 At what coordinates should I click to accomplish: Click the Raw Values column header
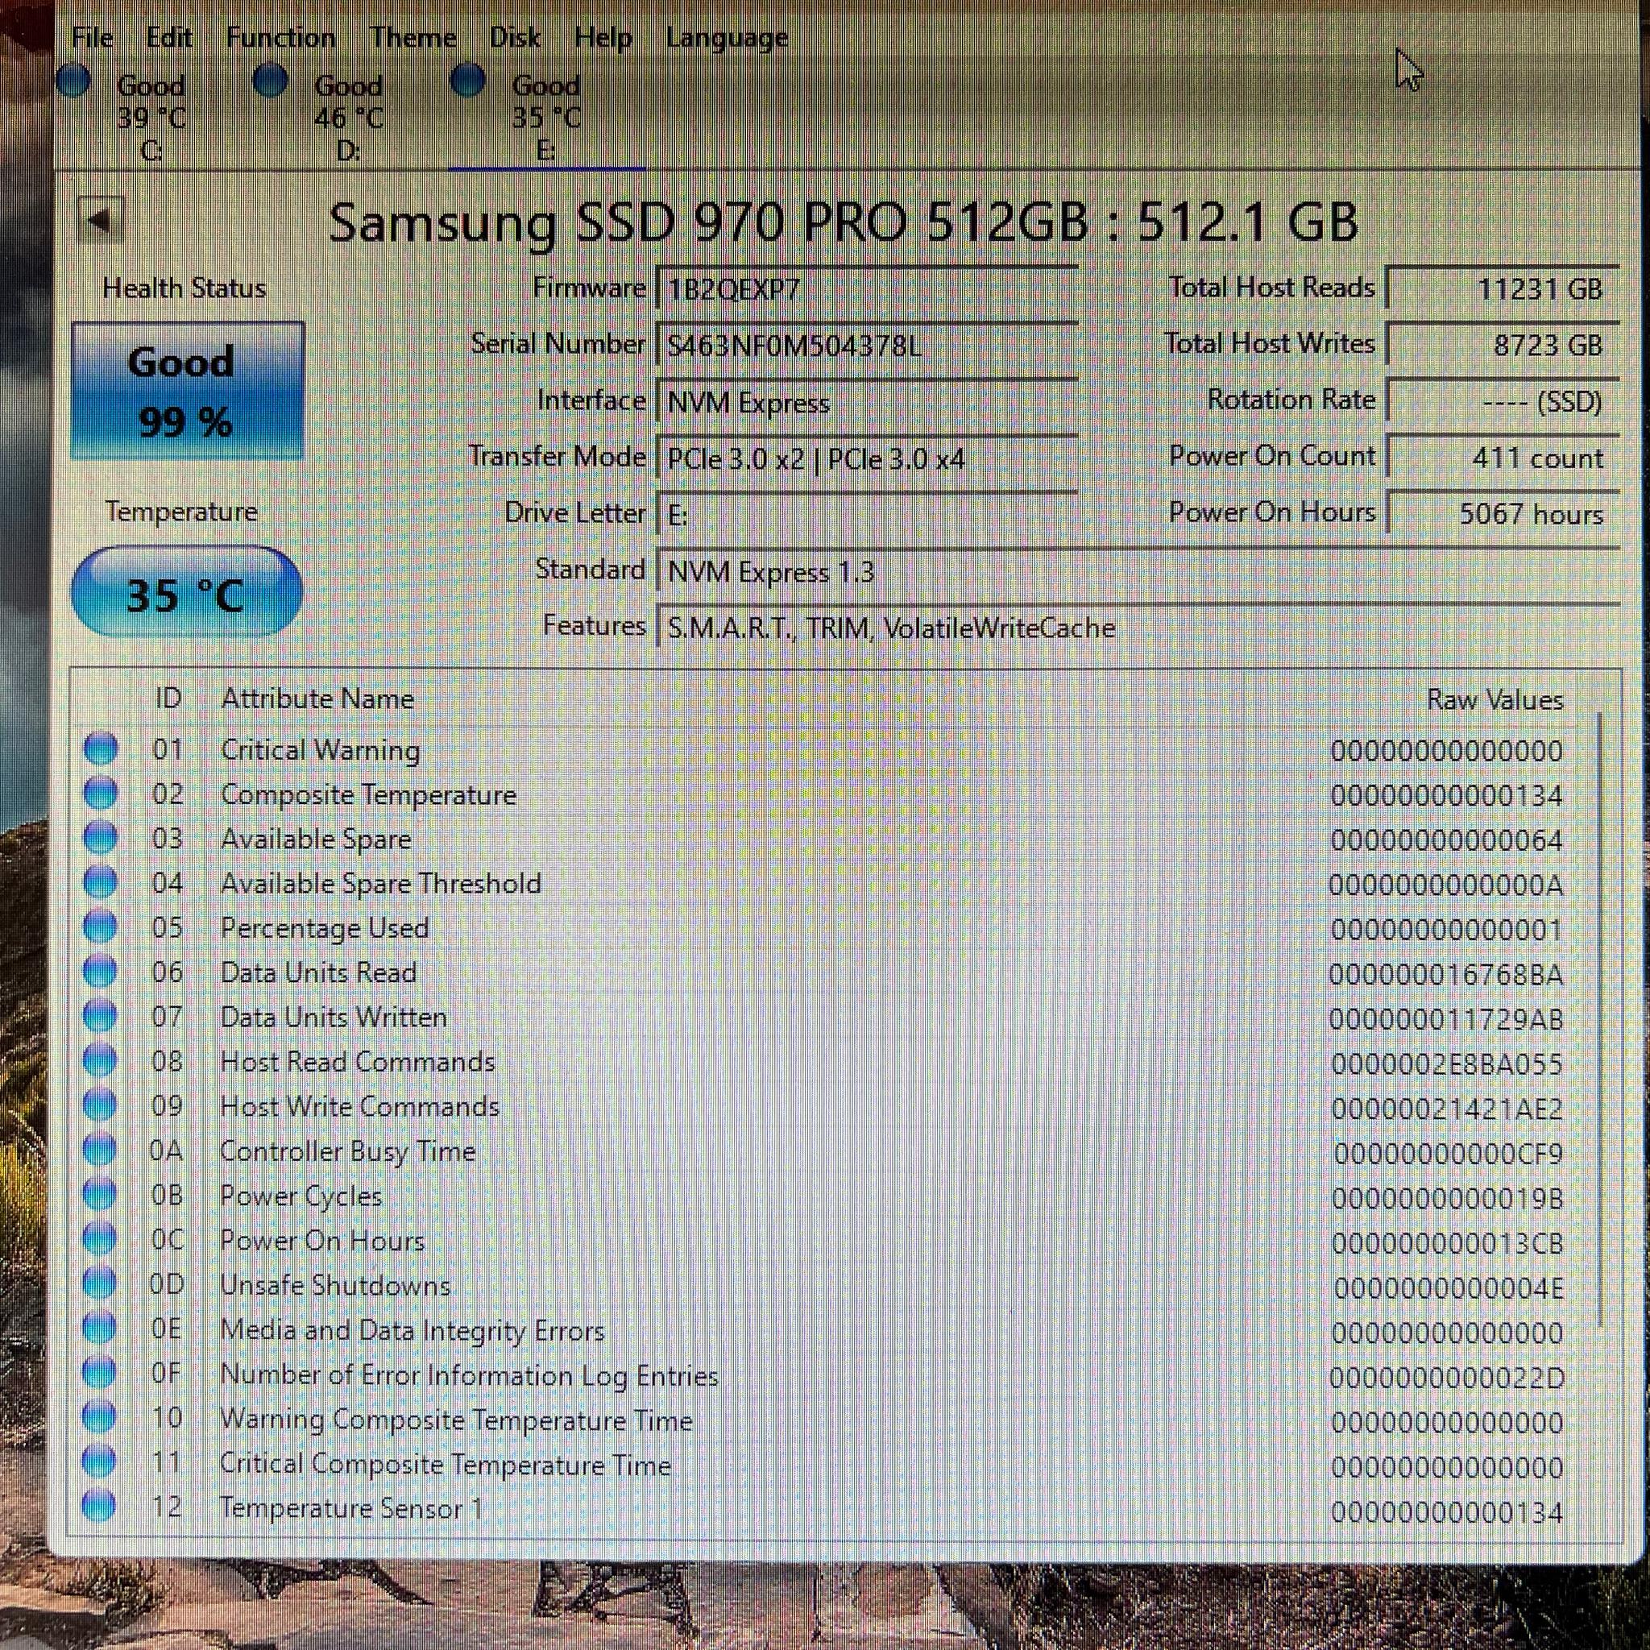(1495, 699)
